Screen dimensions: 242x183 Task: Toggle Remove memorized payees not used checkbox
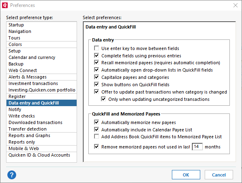click(x=96, y=146)
